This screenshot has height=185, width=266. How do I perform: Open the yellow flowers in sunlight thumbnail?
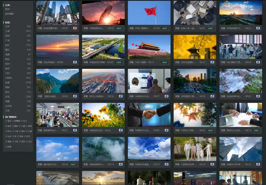pos(103,115)
